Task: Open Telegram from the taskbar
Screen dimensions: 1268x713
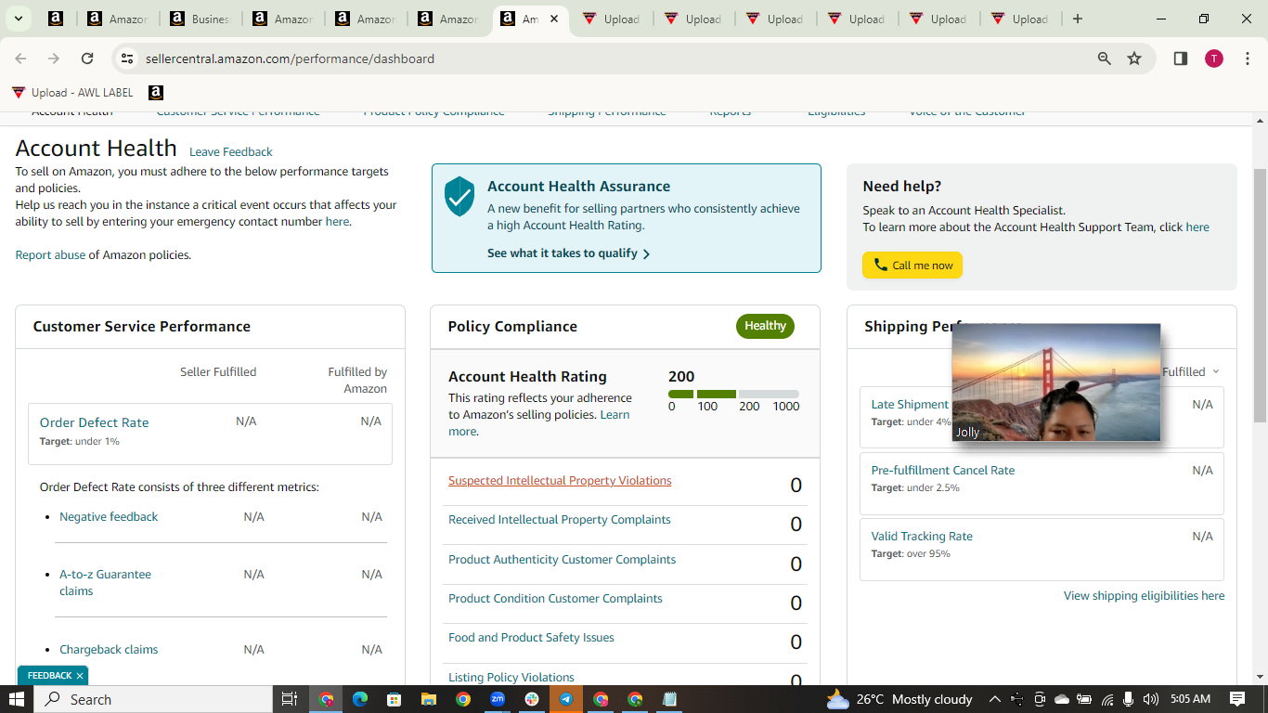Action: tap(566, 699)
